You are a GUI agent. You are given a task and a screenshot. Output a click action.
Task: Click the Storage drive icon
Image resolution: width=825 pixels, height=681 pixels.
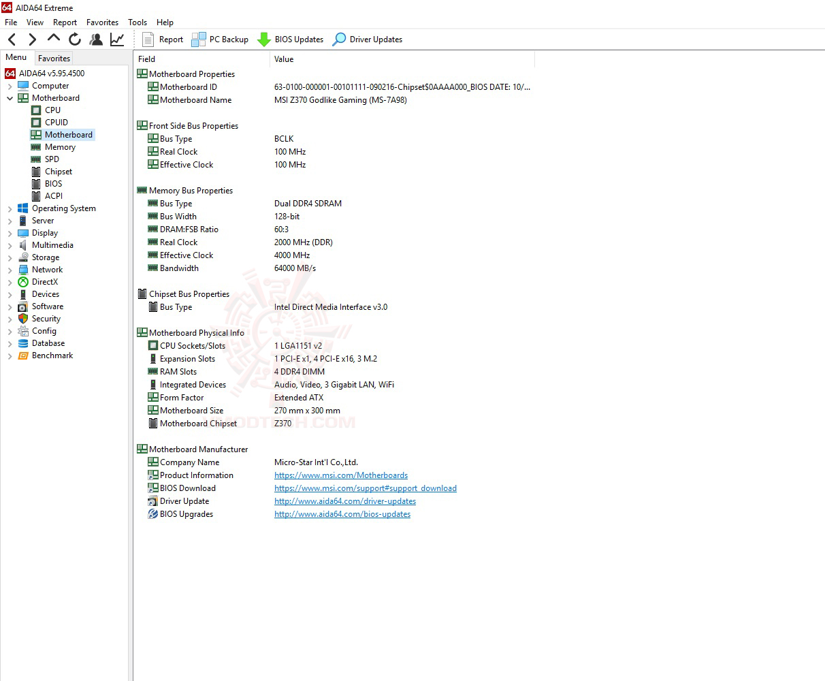[x=23, y=257]
